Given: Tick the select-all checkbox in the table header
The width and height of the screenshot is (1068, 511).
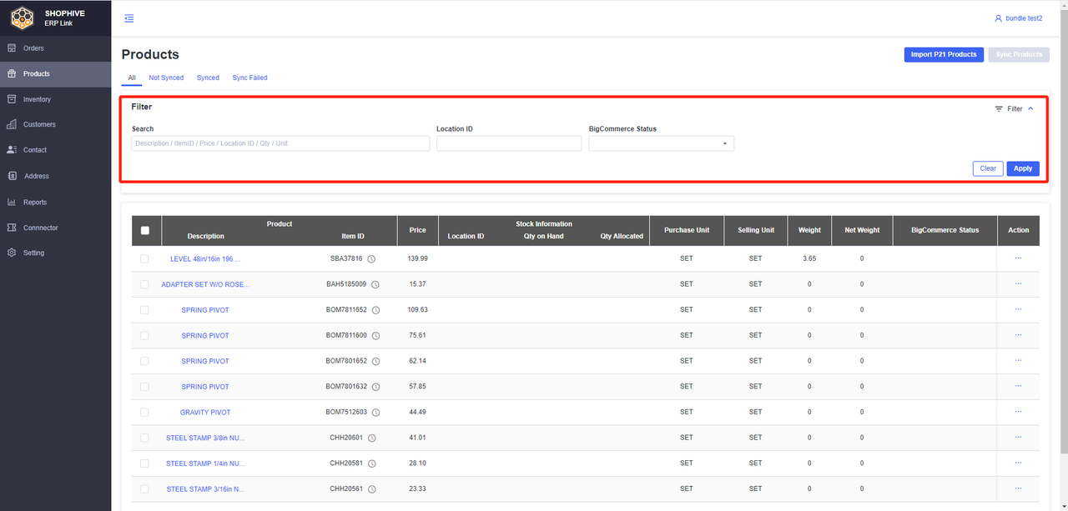Looking at the screenshot, I should tap(145, 231).
